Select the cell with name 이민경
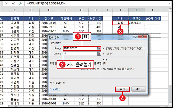173x108 pixels. click(15, 86)
